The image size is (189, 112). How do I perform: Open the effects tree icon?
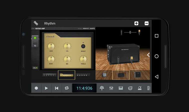tap(102, 88)
